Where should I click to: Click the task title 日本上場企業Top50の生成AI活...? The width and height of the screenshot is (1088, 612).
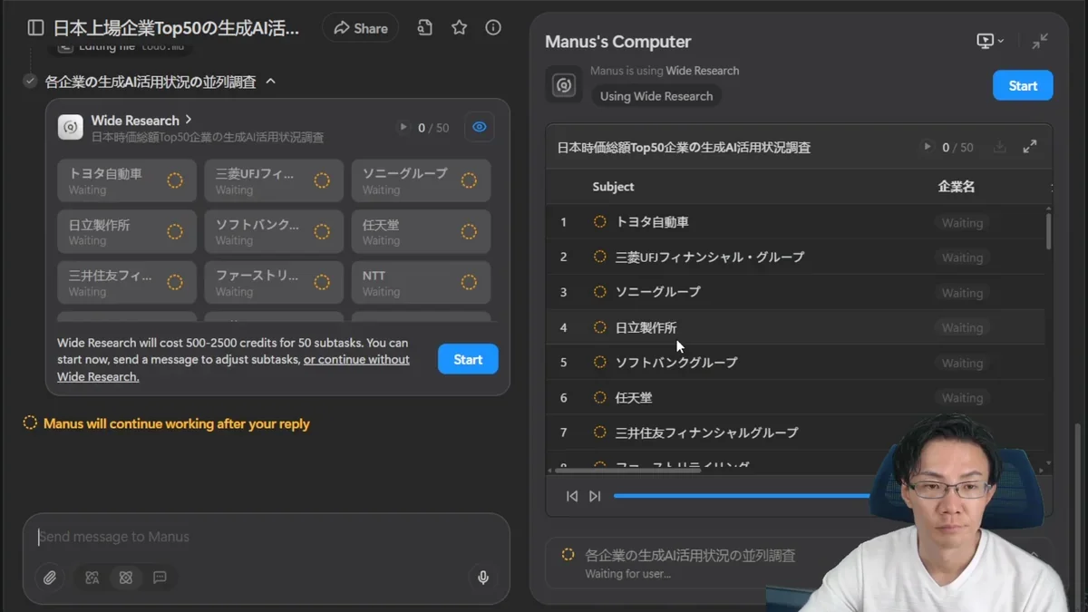176,28
